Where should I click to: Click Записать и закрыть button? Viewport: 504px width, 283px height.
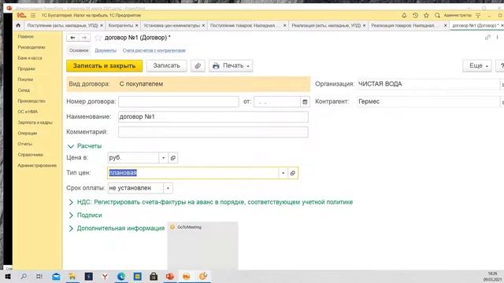click(105, 66)
